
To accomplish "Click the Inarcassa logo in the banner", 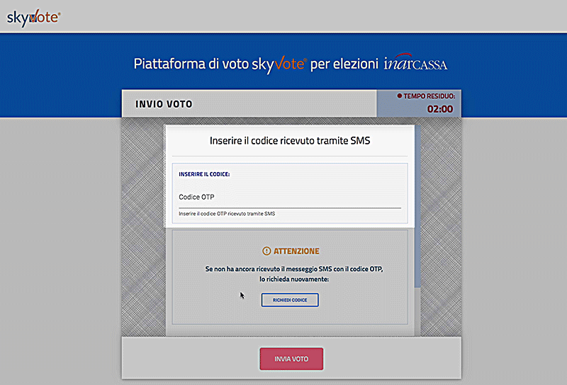I will pos(415,64).
